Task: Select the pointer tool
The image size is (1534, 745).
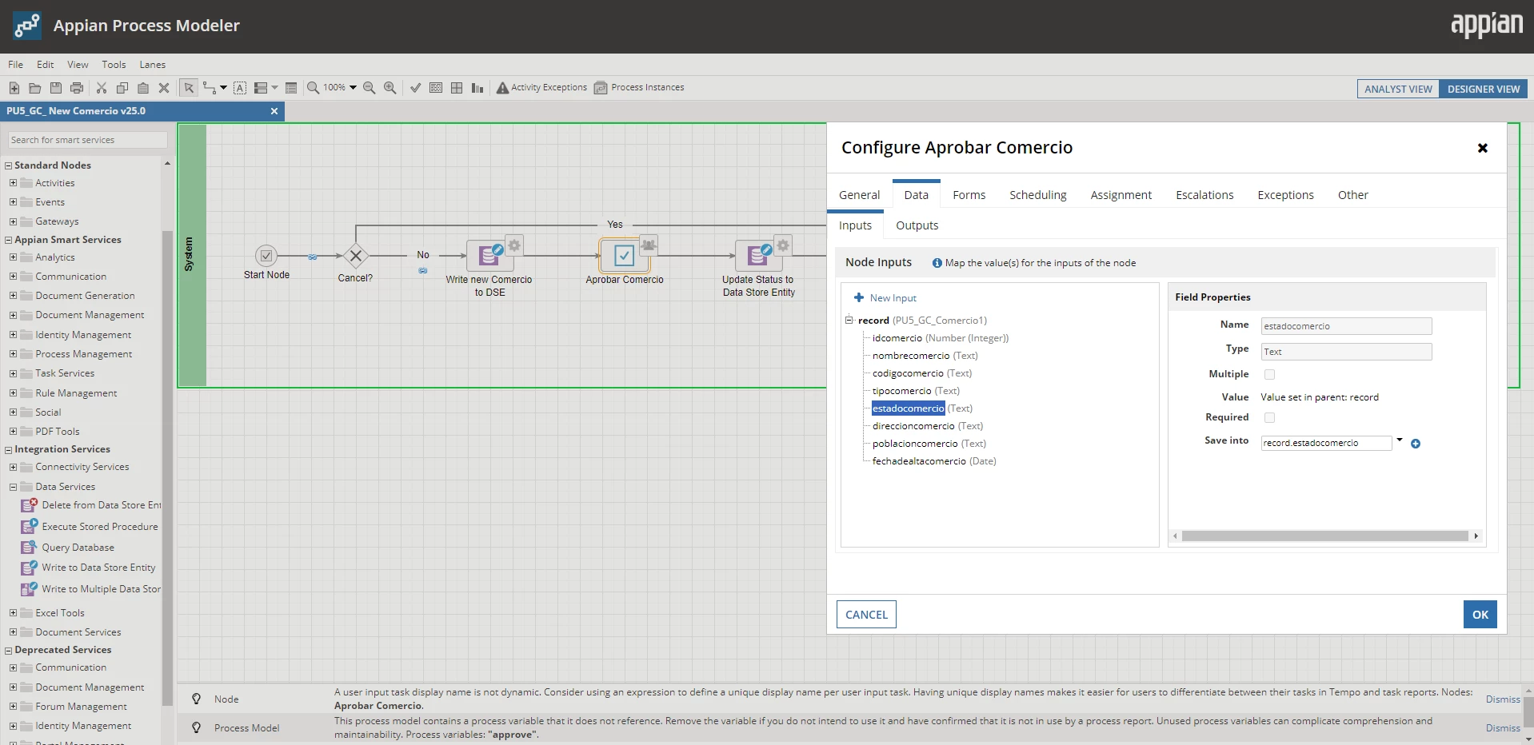Action: tap(189, 88)
